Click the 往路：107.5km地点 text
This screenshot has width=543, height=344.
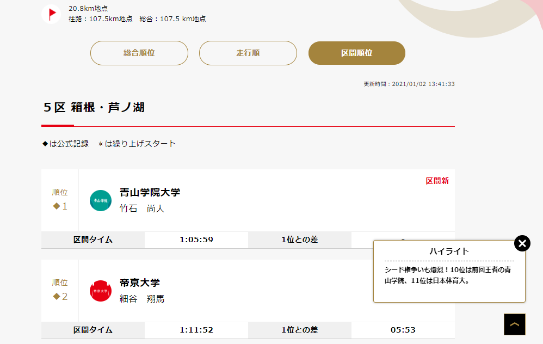101,19
